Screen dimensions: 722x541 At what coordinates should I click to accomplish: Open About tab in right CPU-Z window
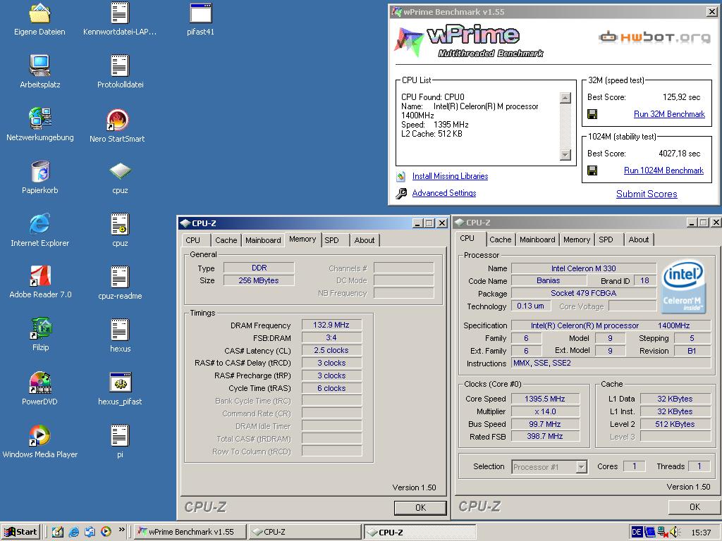(x=639, y=240)
